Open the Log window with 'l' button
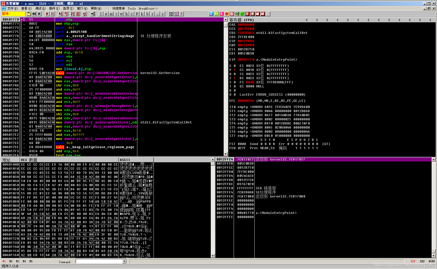Image resolution: width=437 pixels, height=269 pixels. 101,14
